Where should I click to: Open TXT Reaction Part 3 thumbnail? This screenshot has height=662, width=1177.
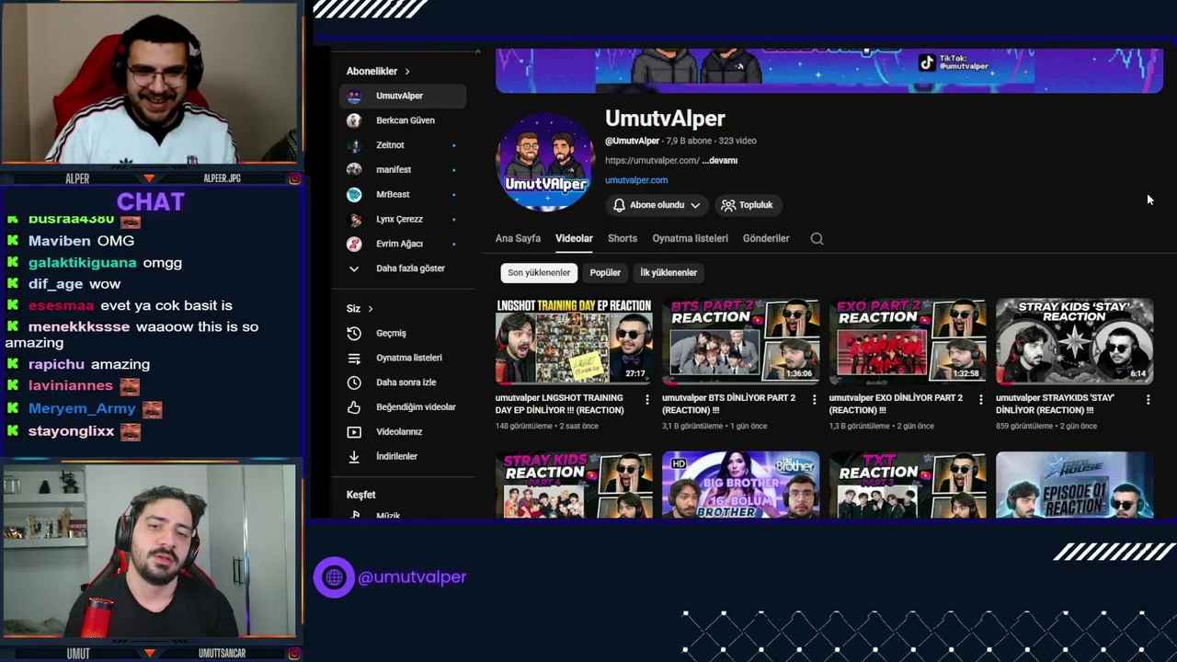pos(908,485)
